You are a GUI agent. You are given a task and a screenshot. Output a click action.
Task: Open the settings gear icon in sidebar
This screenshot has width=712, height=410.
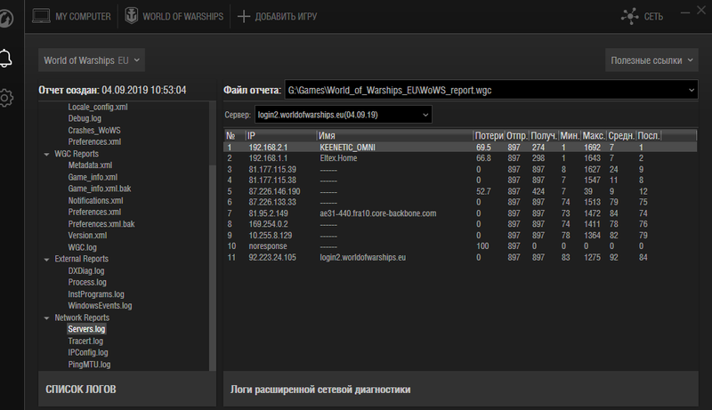point(5,98)
